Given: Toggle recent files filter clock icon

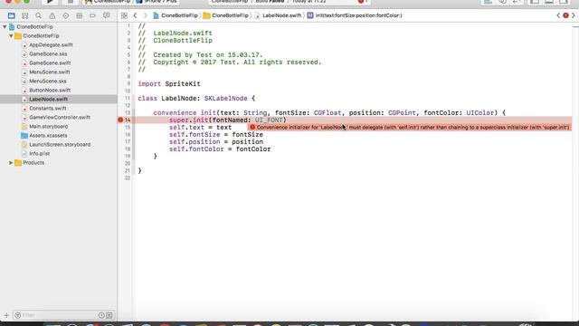Looking at the screenshot, I should [101, 315].
